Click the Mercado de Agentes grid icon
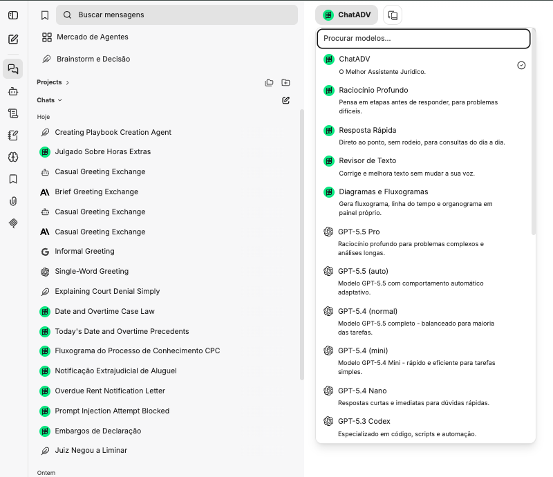The height and width of the screenshot is (477, 553). click(x=47, y=37)
